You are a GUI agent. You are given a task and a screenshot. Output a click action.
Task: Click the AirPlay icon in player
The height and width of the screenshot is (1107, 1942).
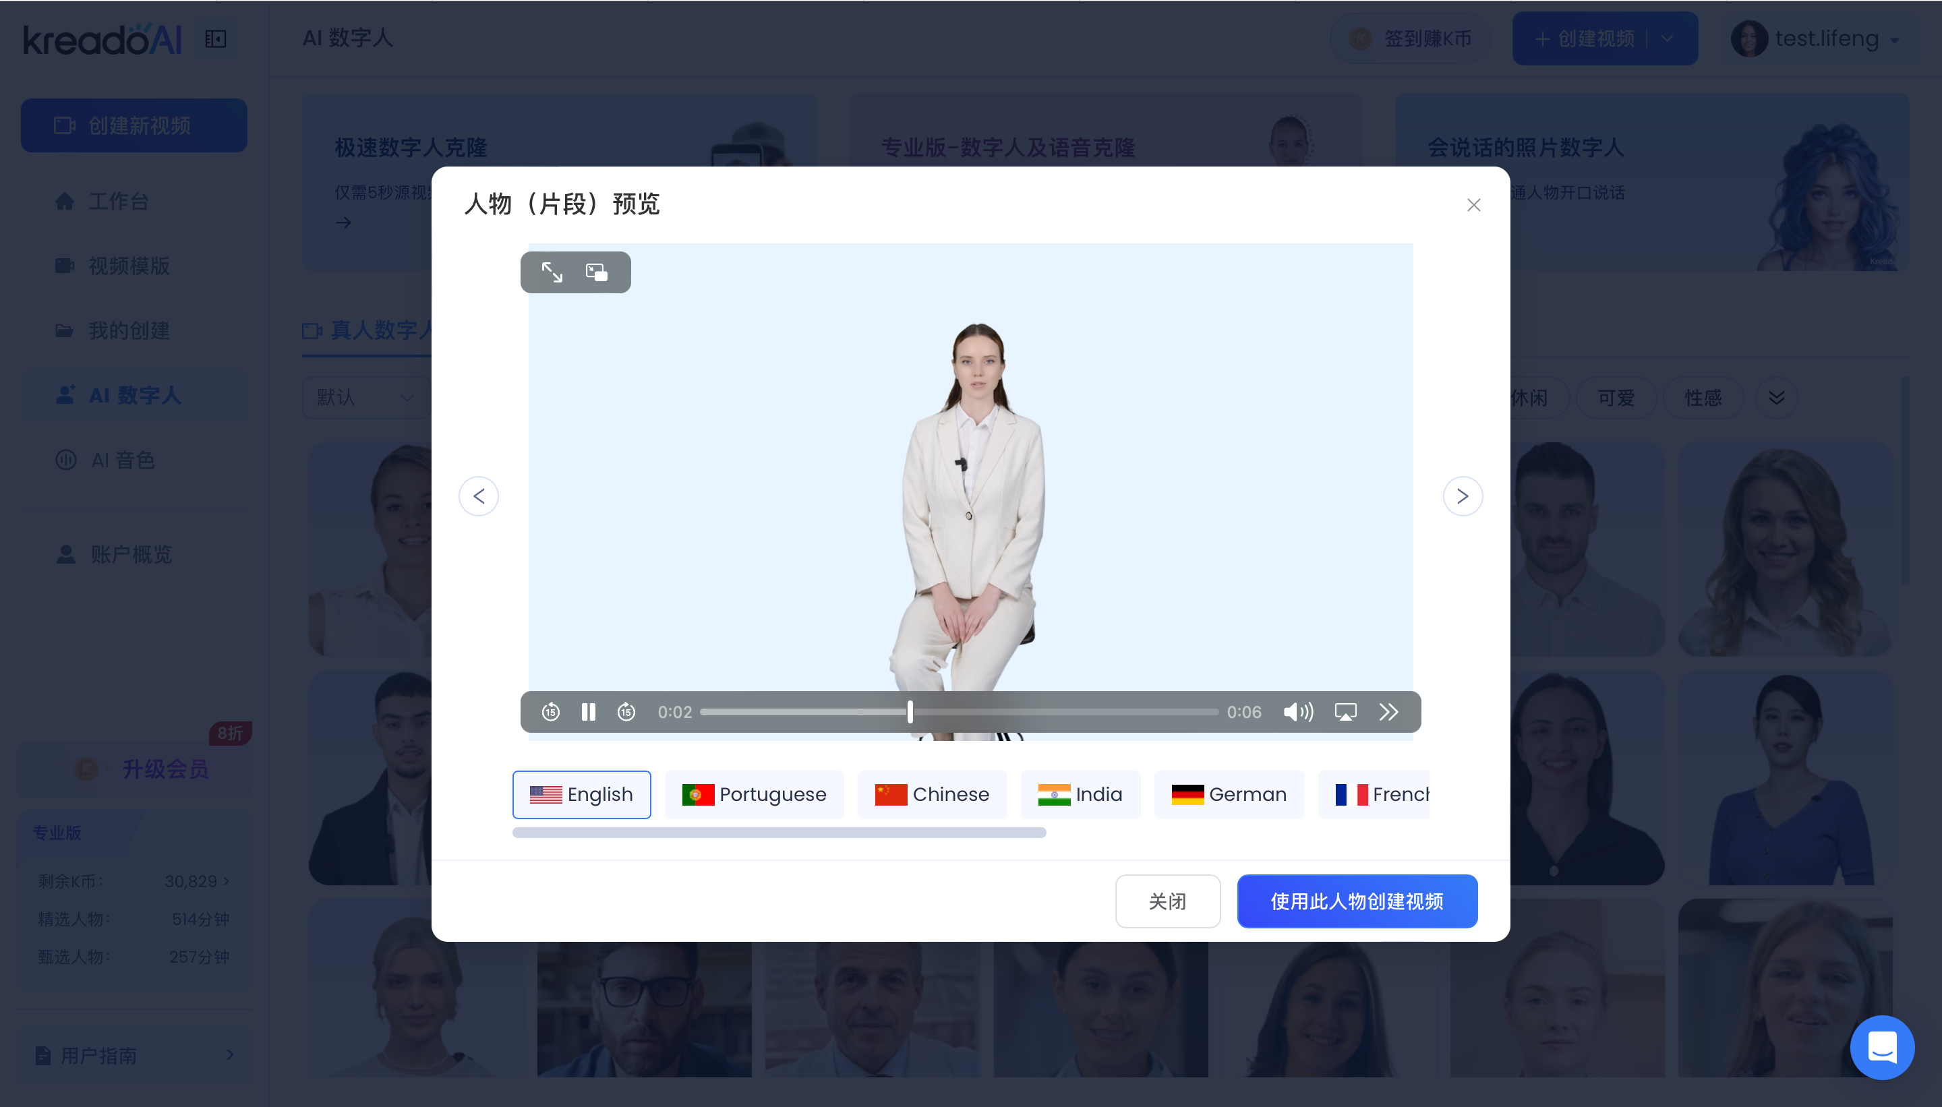1345,712
